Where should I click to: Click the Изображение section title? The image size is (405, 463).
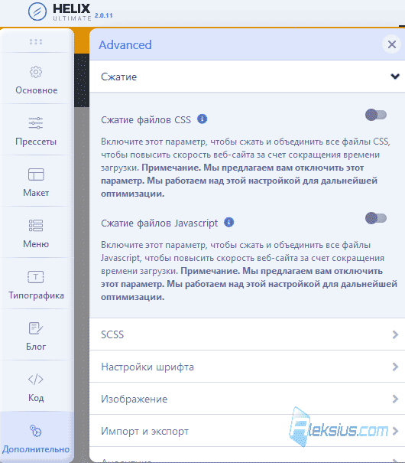click(x=134, y=399)
